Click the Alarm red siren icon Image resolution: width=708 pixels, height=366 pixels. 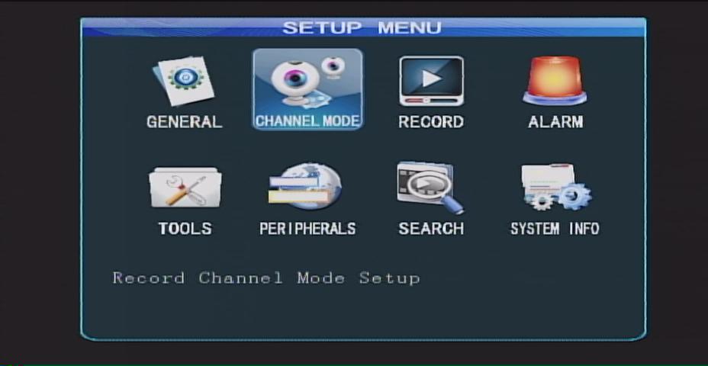[x=555, y=81]
